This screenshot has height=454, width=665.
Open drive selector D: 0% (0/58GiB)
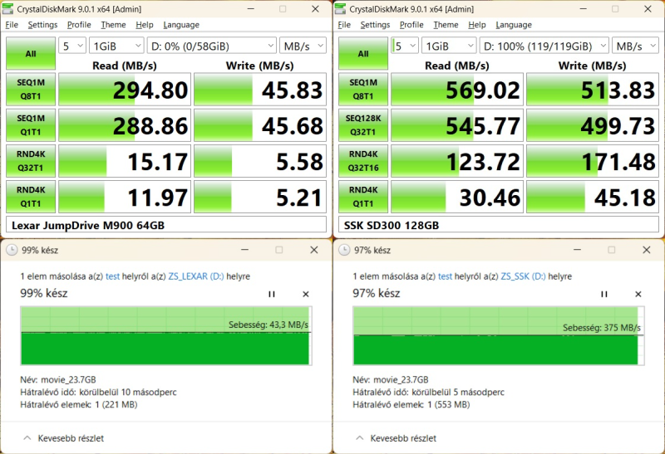coord(212,46)
